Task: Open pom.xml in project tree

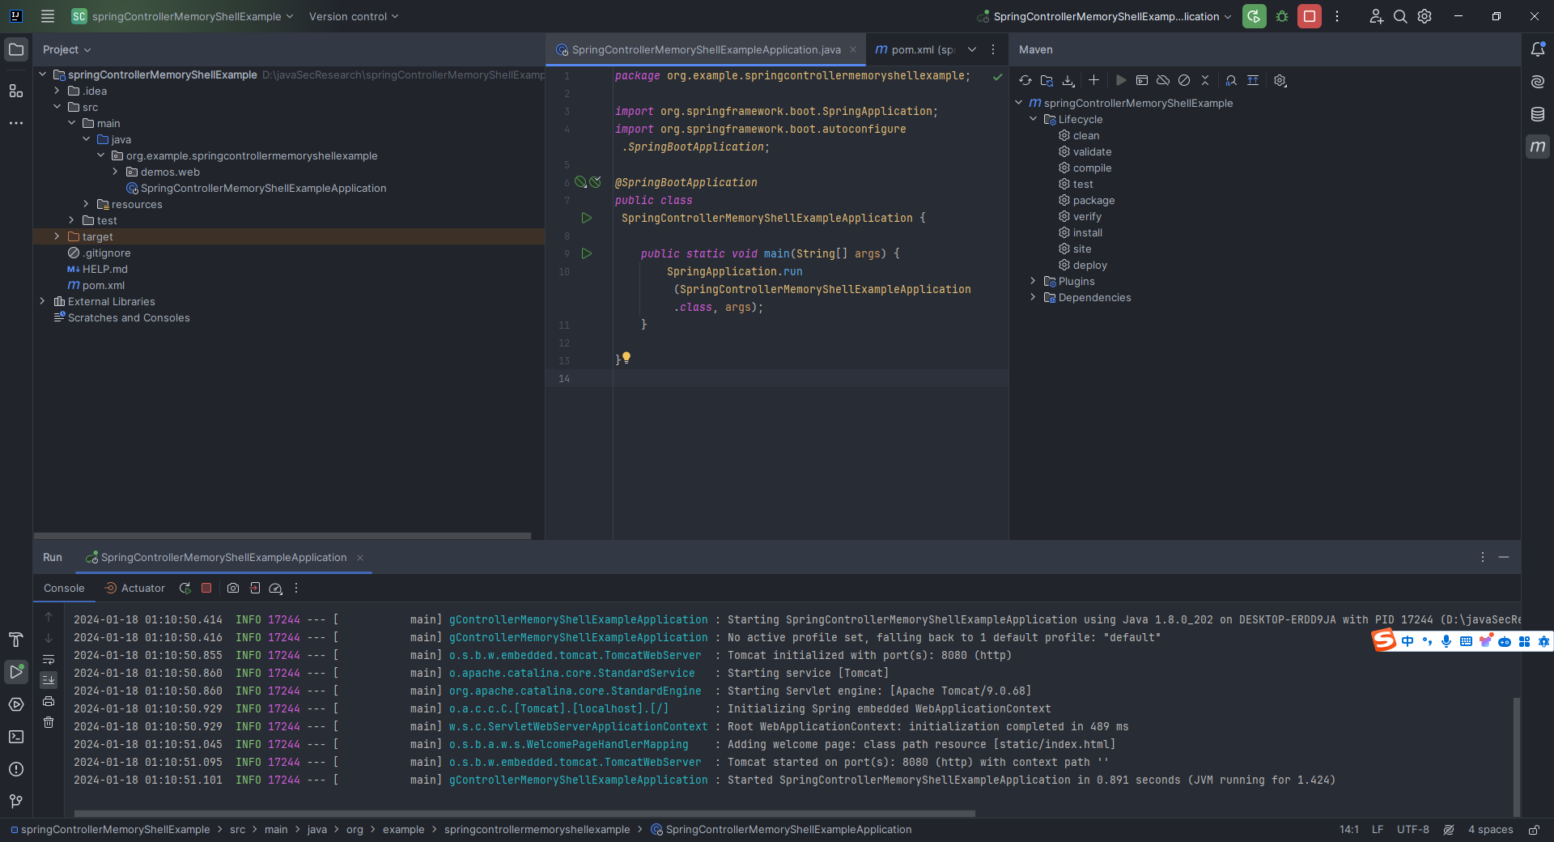Action: tap(96, 285)
